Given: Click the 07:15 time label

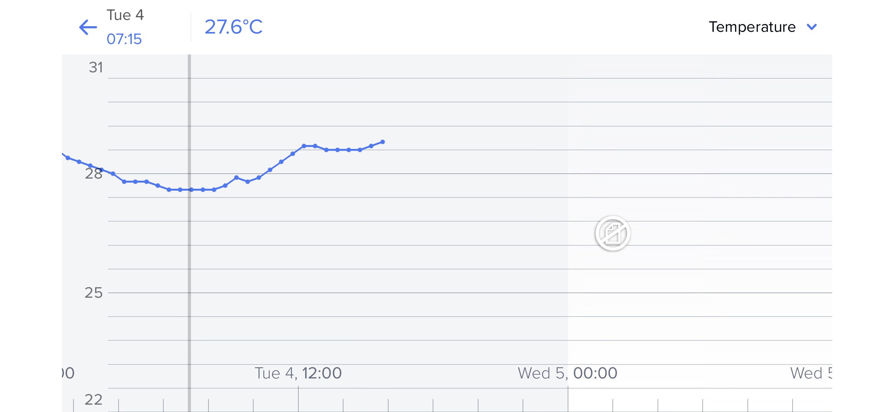Looking at the screenshot, I should pos(124,39).
